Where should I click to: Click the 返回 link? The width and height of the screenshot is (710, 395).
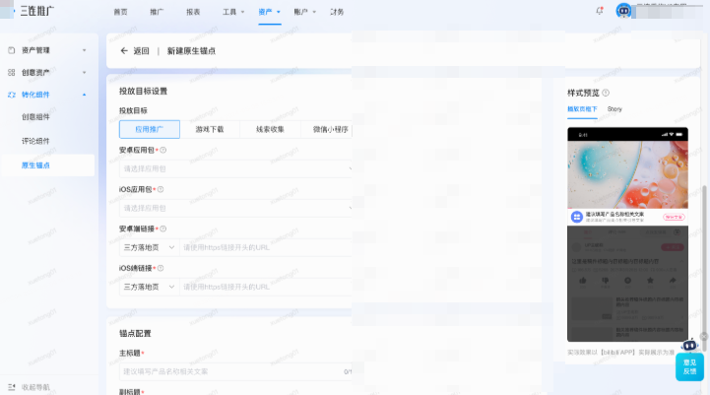141,51
